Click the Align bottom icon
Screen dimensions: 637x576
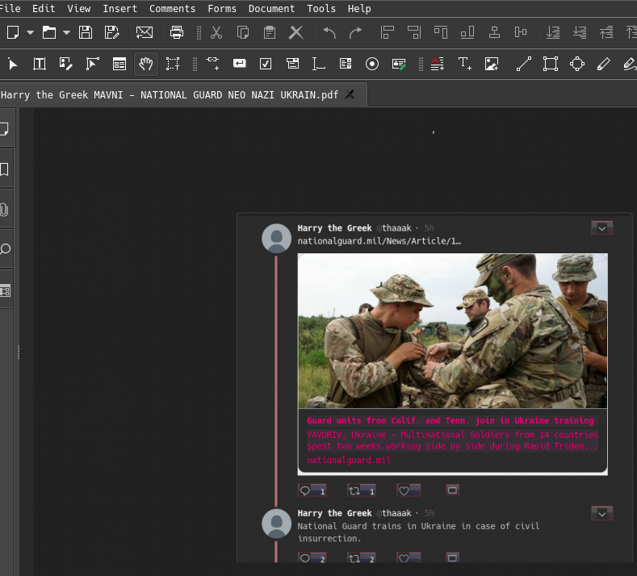click(467, 32)
